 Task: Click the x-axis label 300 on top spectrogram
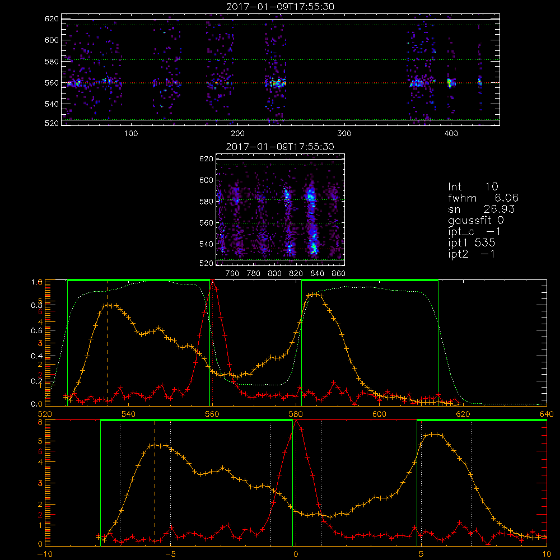(344, 134)
